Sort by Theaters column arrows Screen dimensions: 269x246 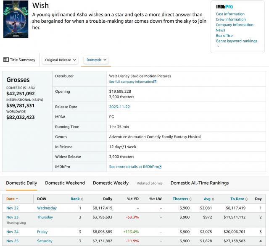coord(190,199)
